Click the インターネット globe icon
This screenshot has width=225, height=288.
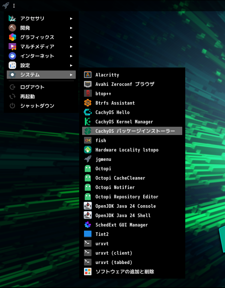pyautogui.click(x=12, y=56)
